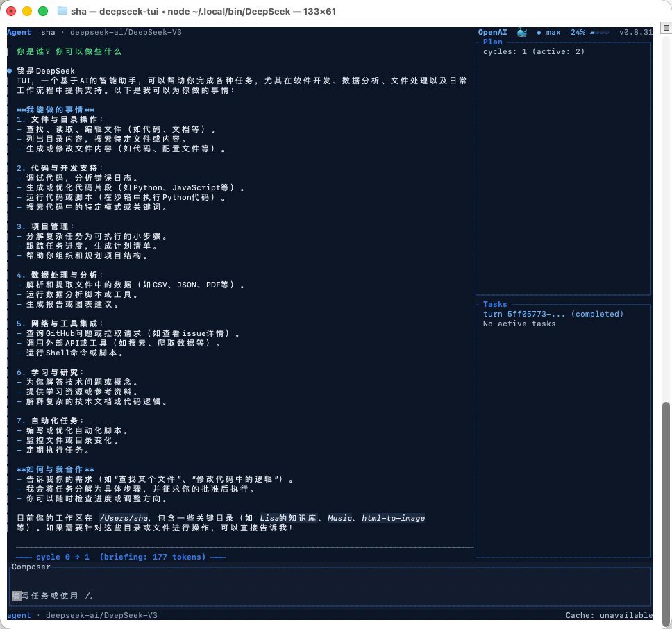Click deepseek-ai/DeepSeek-V3 in bottom status bar

101,615
